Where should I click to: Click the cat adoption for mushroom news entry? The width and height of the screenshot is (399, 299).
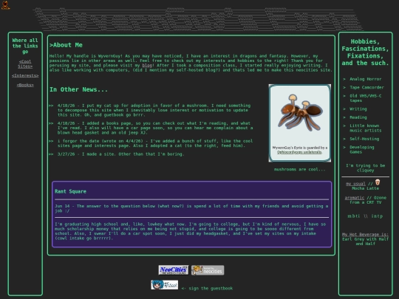coord(154,110)
